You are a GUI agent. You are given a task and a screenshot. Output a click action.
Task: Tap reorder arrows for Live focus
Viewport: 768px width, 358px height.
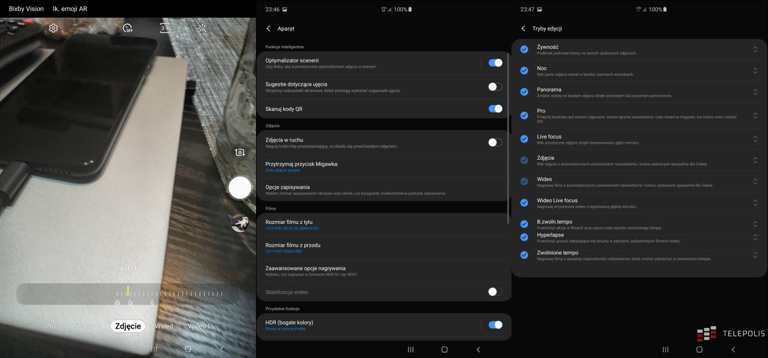tap(755, 139)
